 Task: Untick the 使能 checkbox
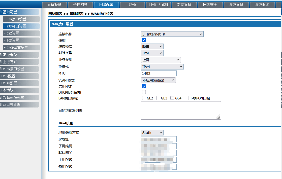(x=144, y=40)
